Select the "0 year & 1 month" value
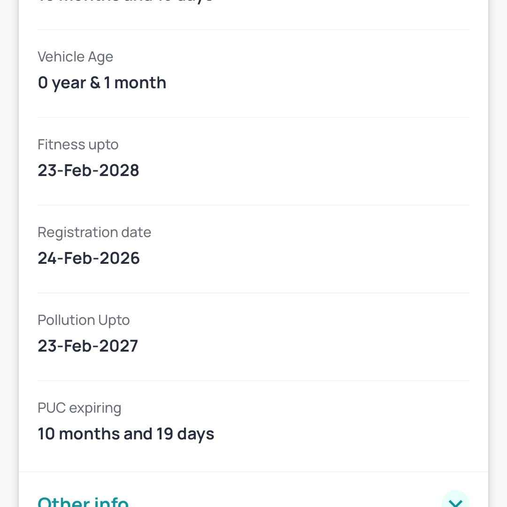 (102, 83)
